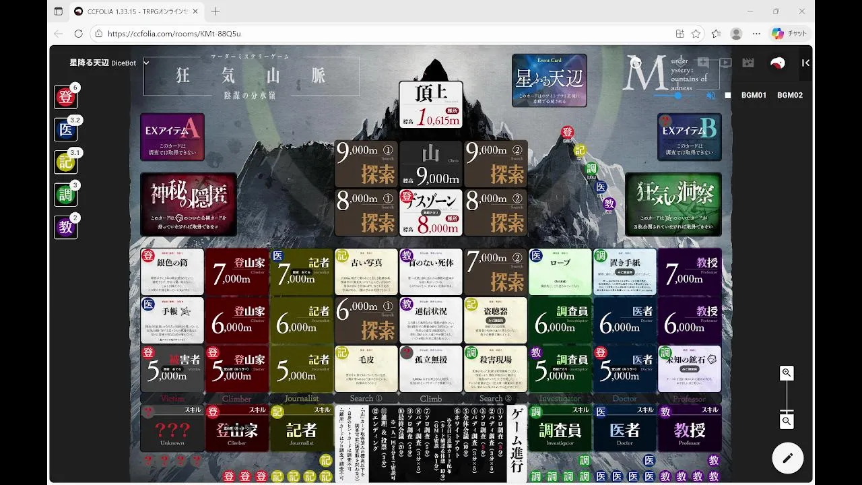Open the EXアイテムA card

(x=172, y=137)
